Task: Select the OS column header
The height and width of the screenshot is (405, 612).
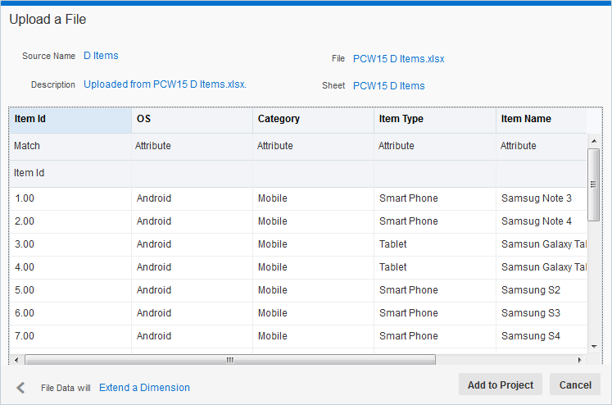Action: [x=192, y=119]
